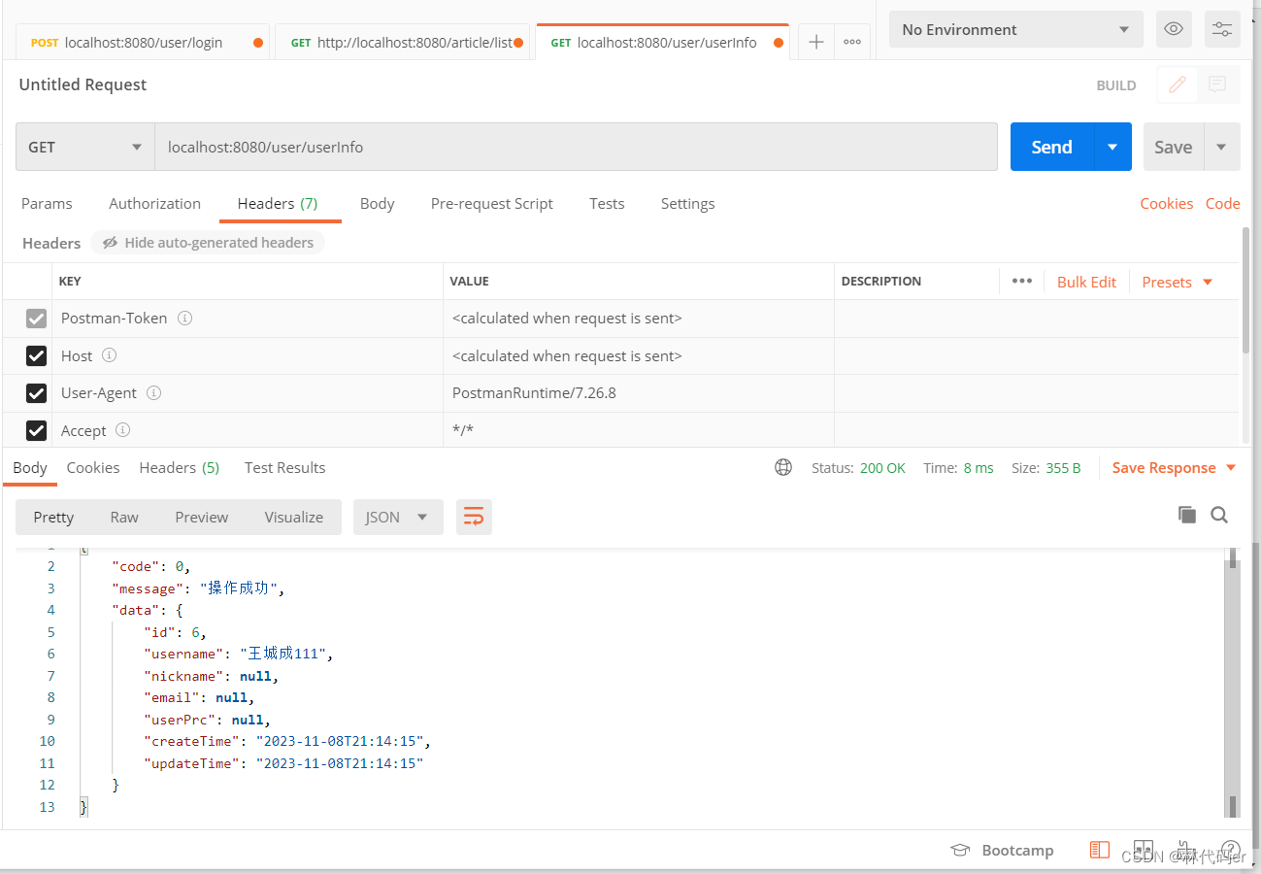Open the comments icon near BUILD

point(1217,84)
